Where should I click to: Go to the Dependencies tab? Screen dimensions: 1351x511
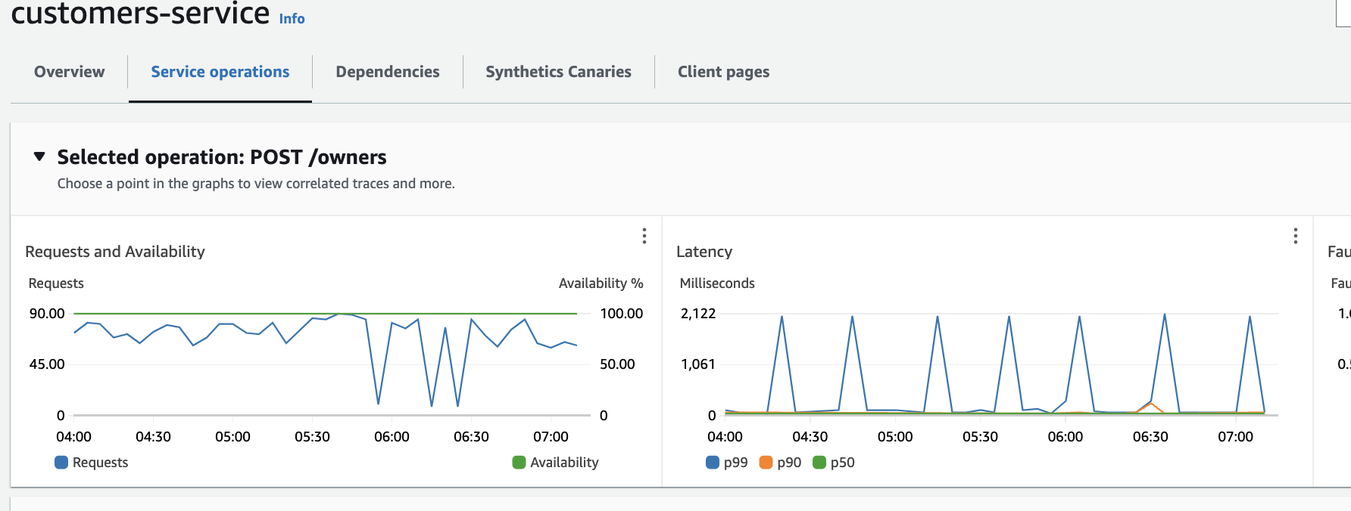387,72
